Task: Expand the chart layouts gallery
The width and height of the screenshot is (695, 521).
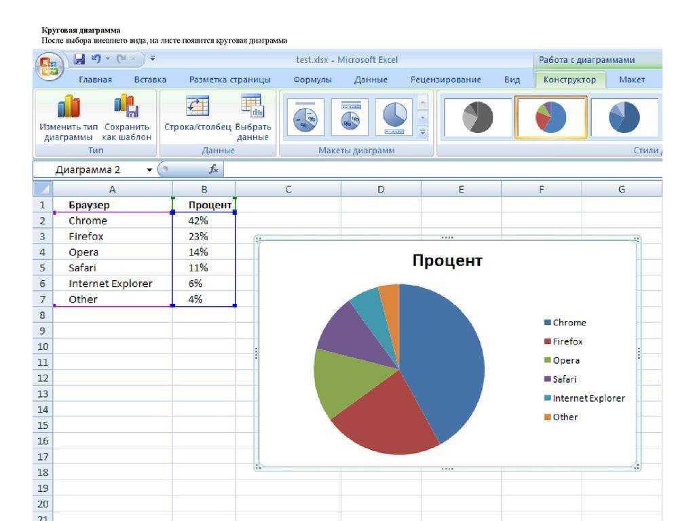Action: 423,132
